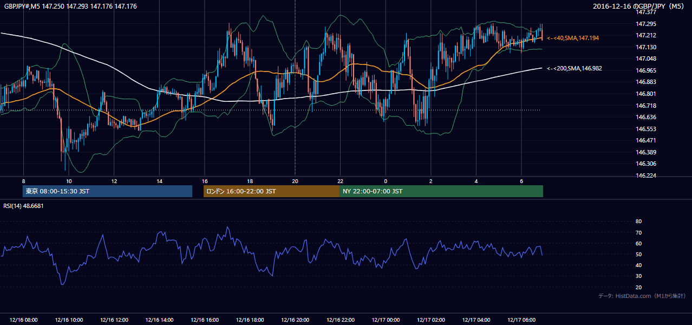Image resolution: width=692 pixels, height=325 pixels.
Task: Click the bottom date label 12/16 16:00
Action: click(204, 320)
